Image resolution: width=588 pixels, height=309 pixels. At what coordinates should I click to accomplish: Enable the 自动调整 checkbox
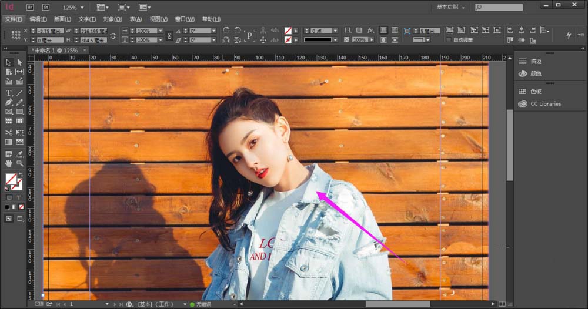click(448, 40)
